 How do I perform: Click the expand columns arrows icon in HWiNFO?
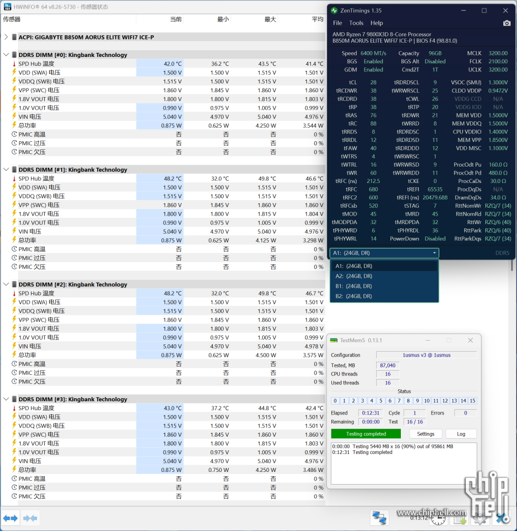(x=11, y=518)
